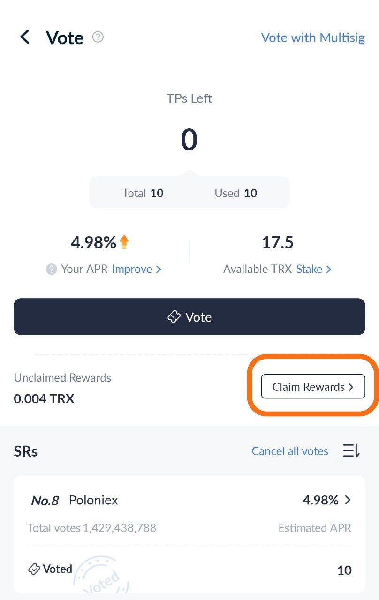379x600 pixels.
Task: Tap the ticket icon beside Voted
Action: pos(34,569)
